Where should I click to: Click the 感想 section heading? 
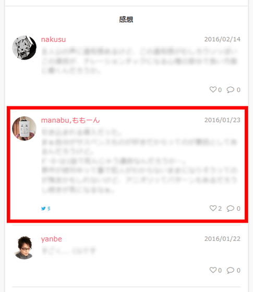click(x=126, y=20)
